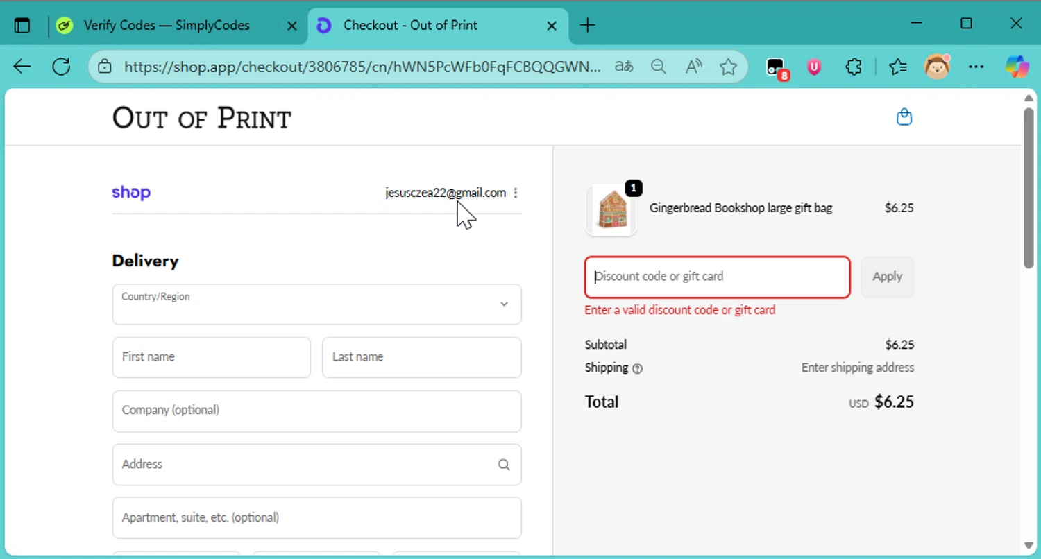
Task: Switch to Verify Codes — SimplyCodes tab
Action: pyautogui.click(x=167, y=26)
